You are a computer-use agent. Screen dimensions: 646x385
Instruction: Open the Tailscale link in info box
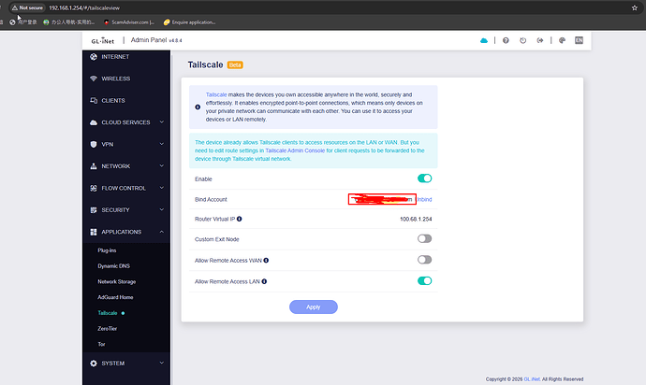[216, 94]
